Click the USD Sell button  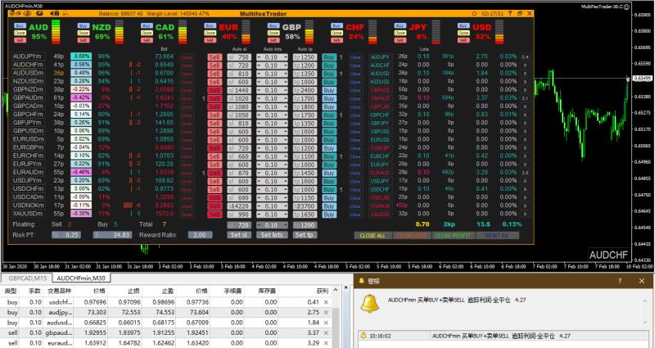click(x=463, y=40)
